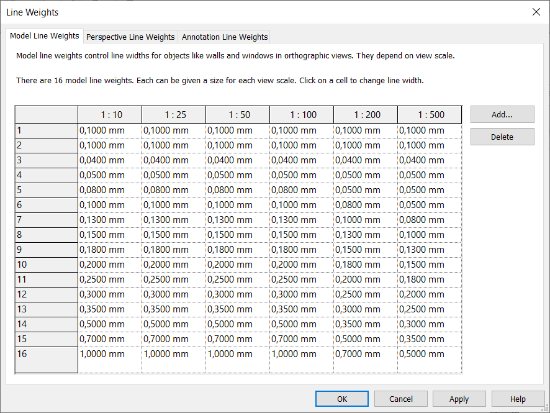
Task: Confirm changes with the OK button
Action: pos(341,399)
